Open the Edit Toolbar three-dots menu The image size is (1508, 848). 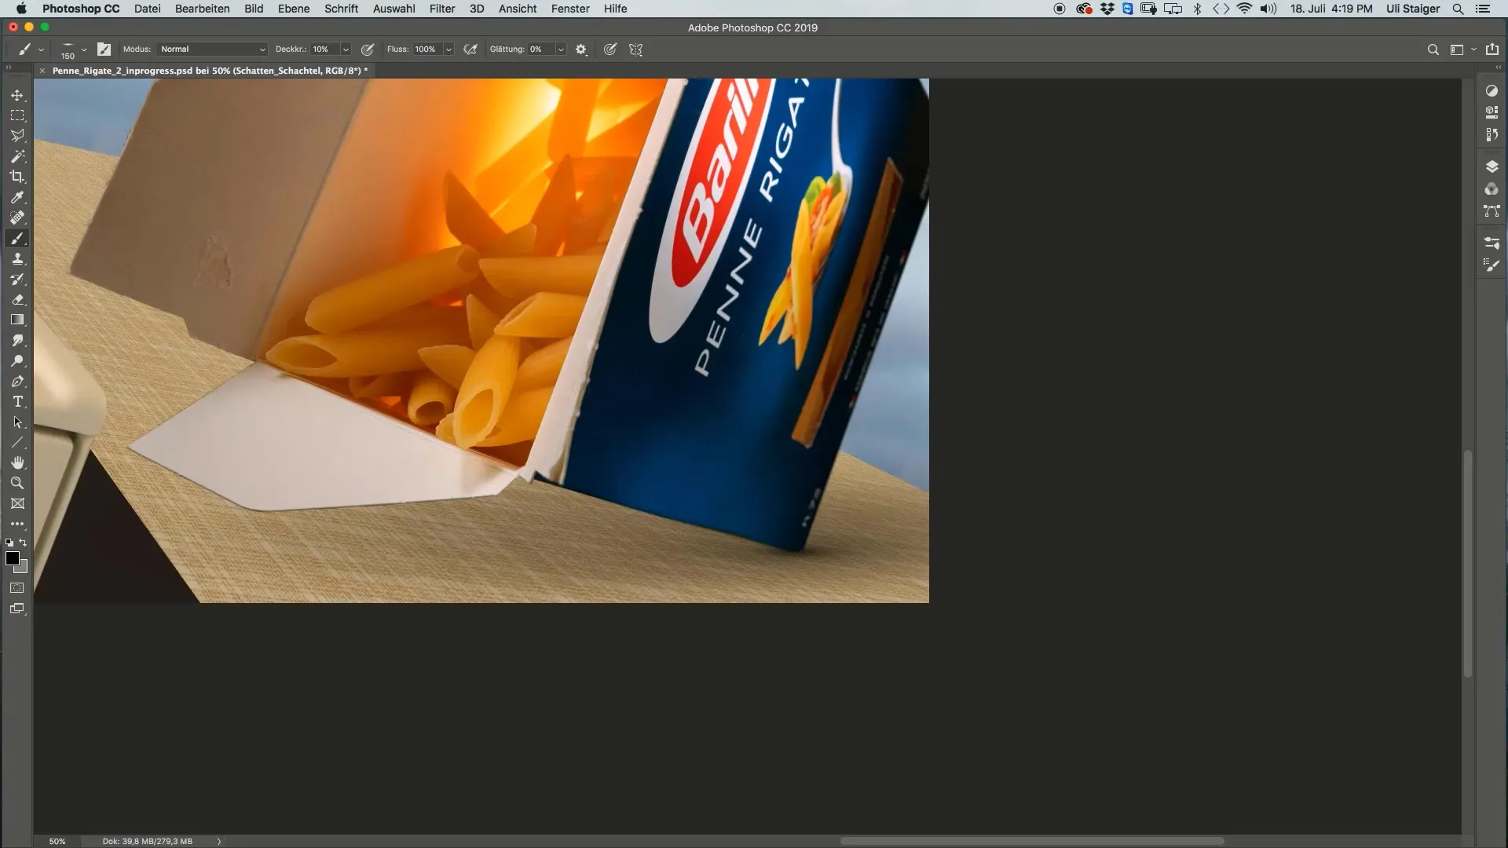[x=17, y=524]
